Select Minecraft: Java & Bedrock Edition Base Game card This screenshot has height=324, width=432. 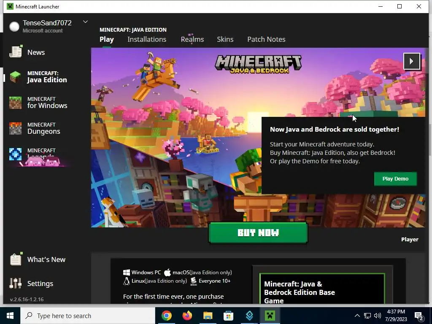click(x=322, y=289)
